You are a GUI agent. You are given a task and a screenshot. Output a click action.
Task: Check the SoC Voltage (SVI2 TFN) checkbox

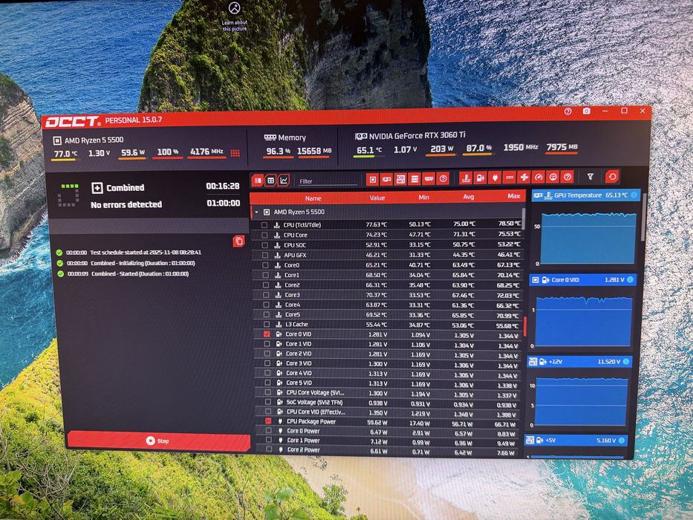(x=268, y=402)
